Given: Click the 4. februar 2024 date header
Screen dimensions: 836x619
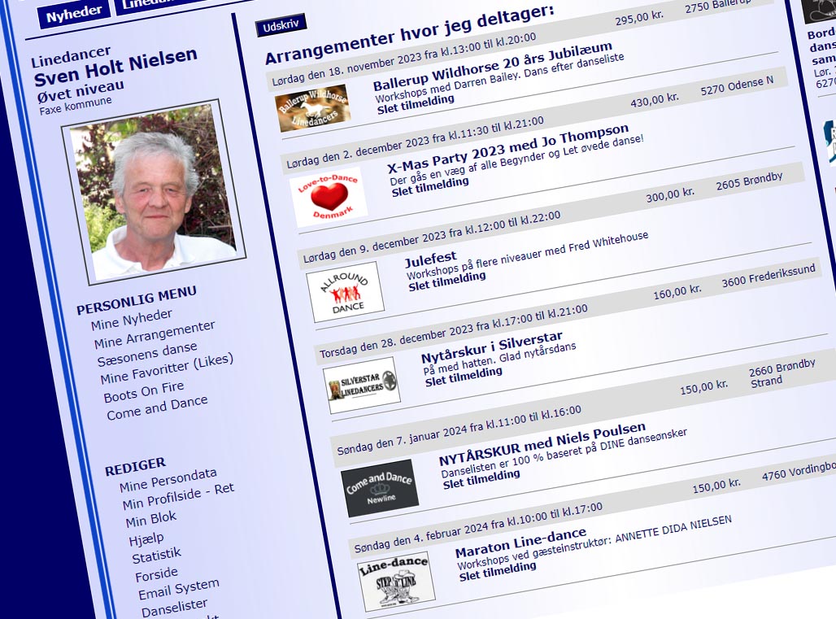Looking at the screenshot, I should click(x=478, y=527).
